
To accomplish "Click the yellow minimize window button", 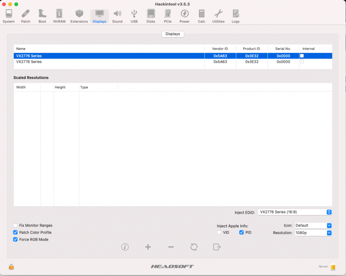I will (x=10, y=4).
